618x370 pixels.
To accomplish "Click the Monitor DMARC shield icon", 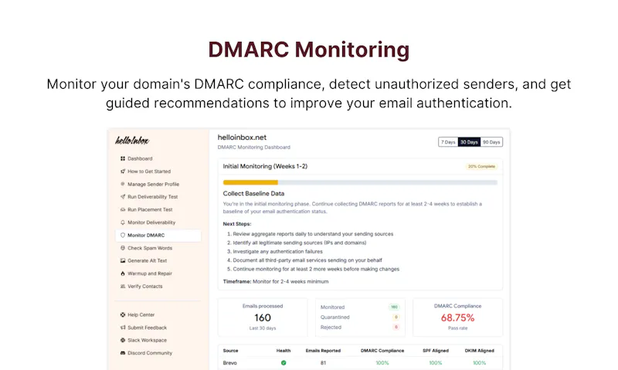I will (x=123, y=236).
